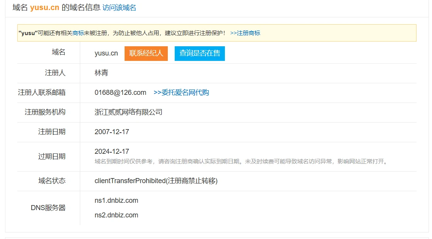Click the 注册人联系邮箱 row label
The height and width of the screenshot is (239, 432).
42,93
